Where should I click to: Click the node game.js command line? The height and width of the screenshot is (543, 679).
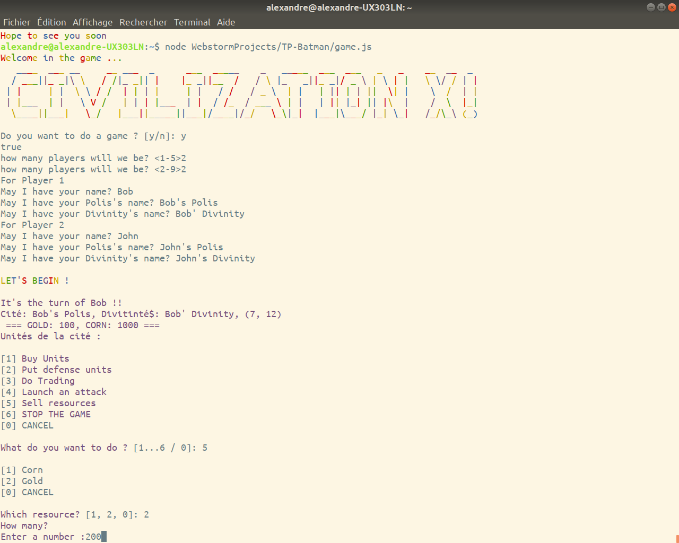(x=186, y=47)
